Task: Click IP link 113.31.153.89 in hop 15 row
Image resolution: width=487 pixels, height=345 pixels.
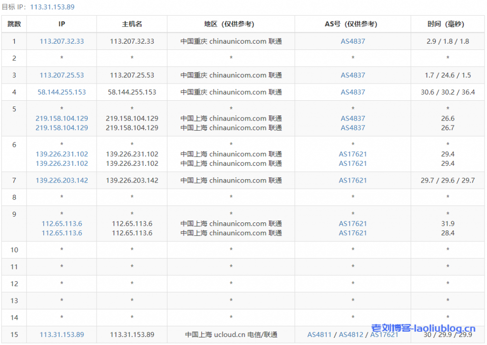Action: point(62,335)
